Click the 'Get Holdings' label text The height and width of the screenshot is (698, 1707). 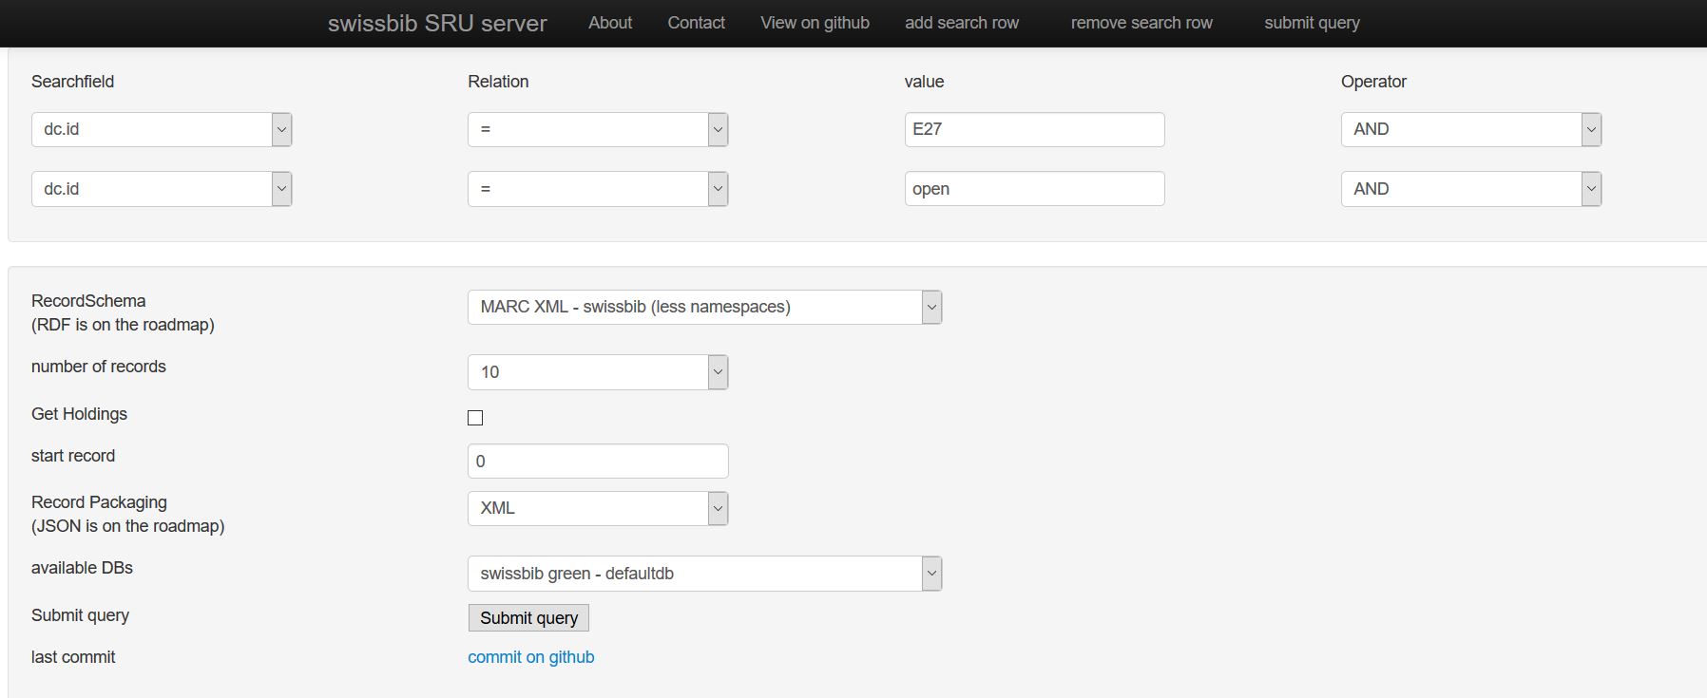(79, 414)
